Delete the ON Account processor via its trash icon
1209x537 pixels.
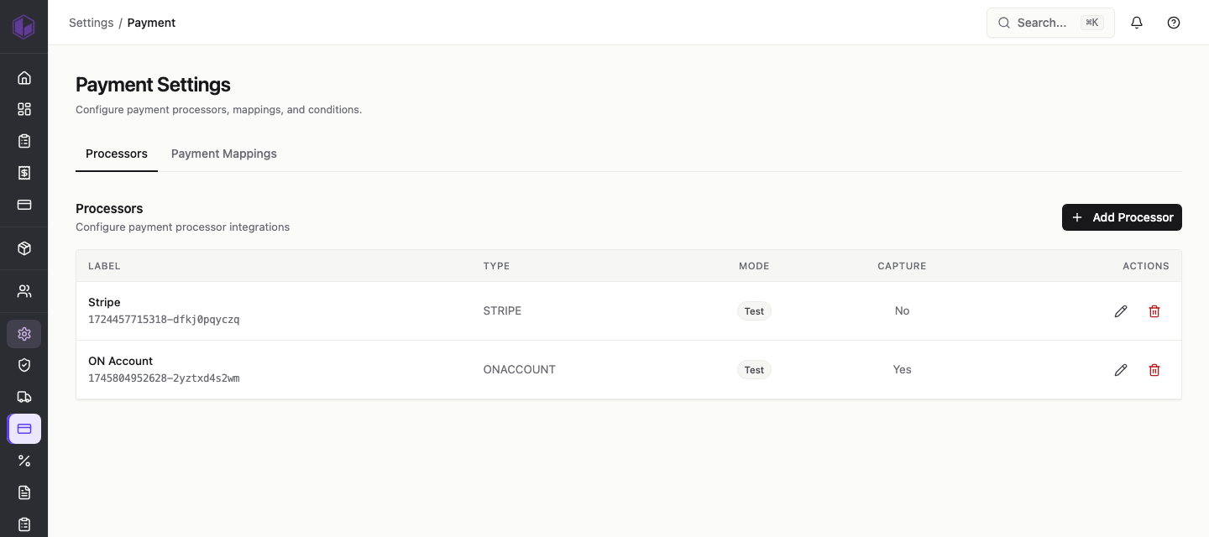coord(1154,370)
